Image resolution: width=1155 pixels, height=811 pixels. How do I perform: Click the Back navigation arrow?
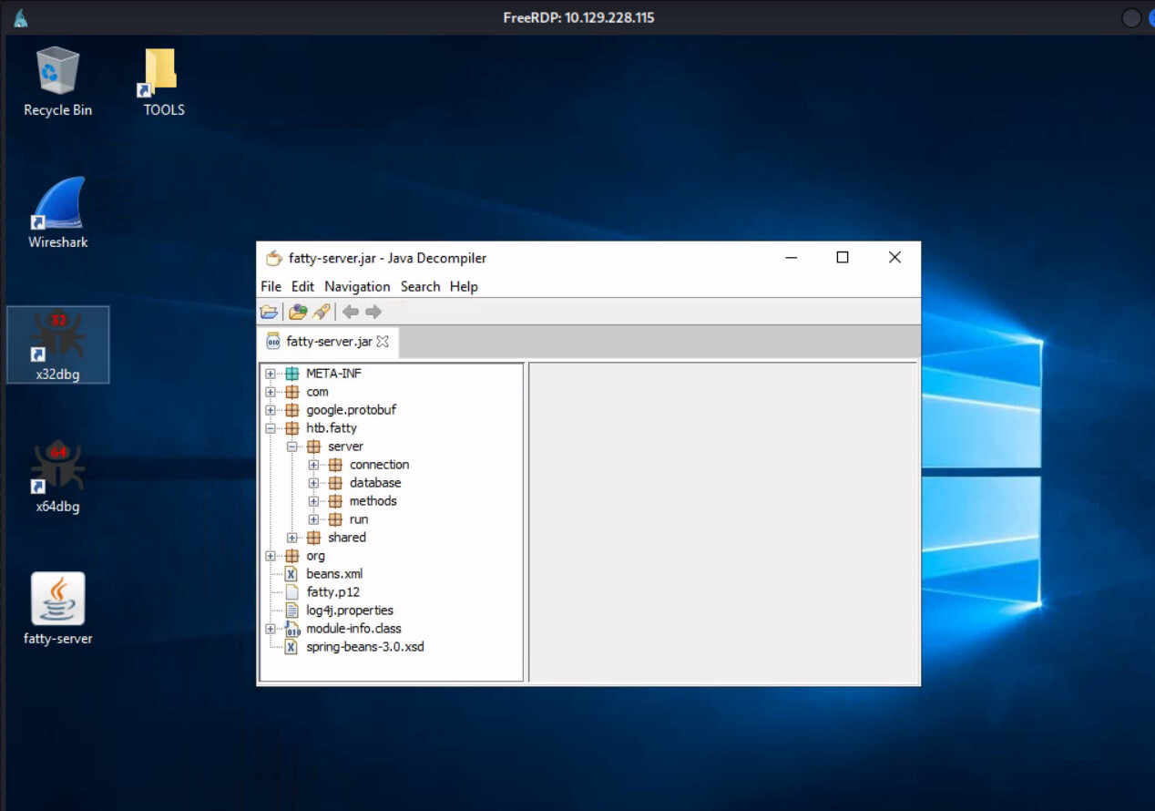tap(350, 313)
